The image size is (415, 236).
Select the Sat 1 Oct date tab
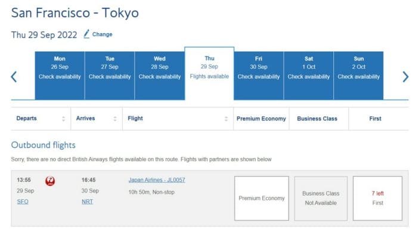(x=309, y=75)
